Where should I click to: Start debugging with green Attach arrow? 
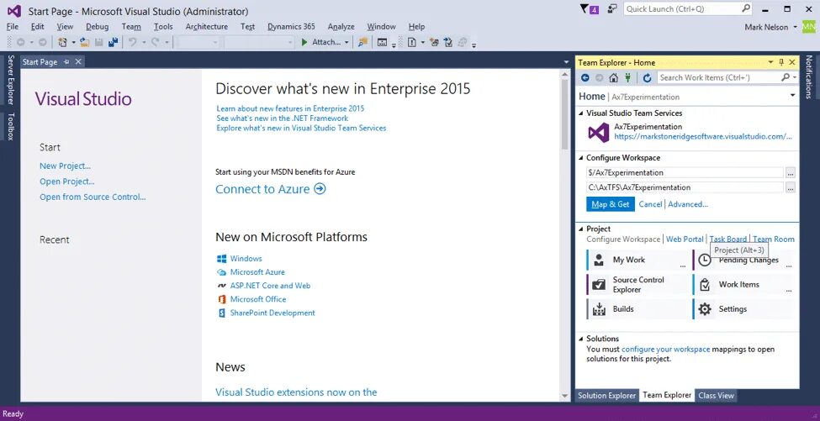[x=304, y=42]
